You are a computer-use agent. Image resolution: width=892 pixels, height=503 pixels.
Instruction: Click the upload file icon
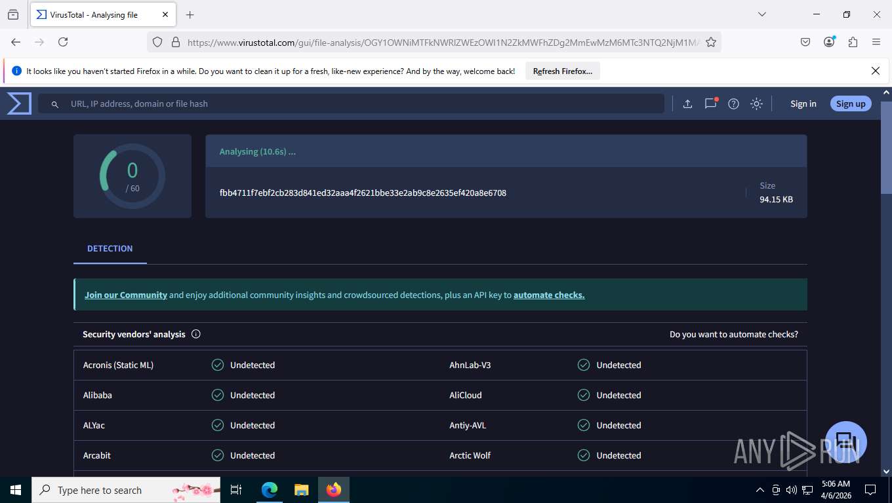687,103
